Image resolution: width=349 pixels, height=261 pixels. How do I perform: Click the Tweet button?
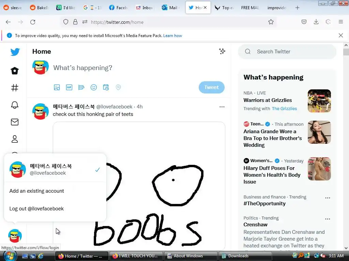pyautogui.click(x=211, y=87)
